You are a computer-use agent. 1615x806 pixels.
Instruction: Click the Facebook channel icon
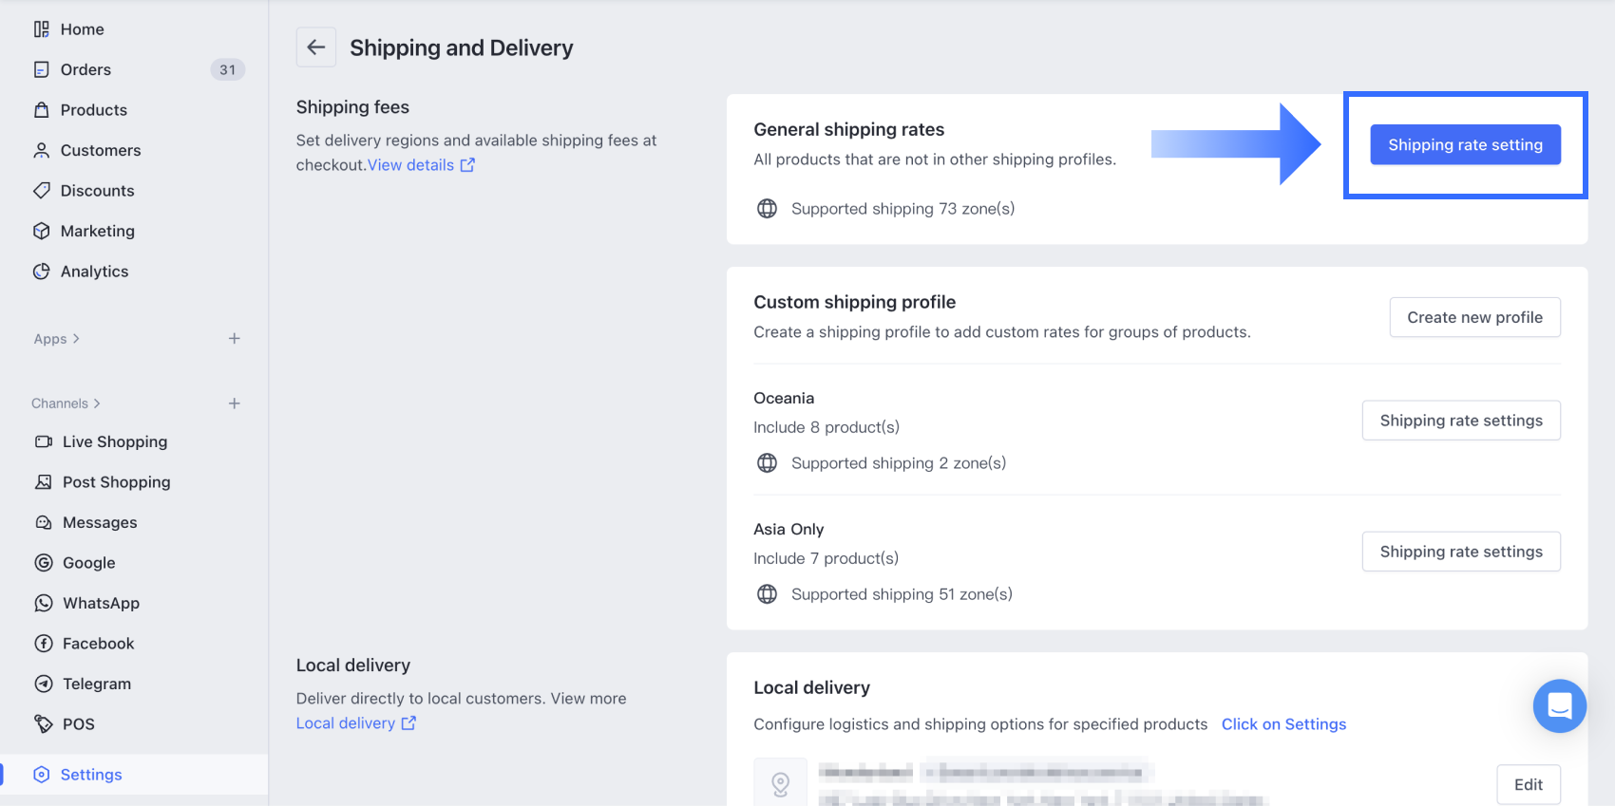(x=44, y=644)
